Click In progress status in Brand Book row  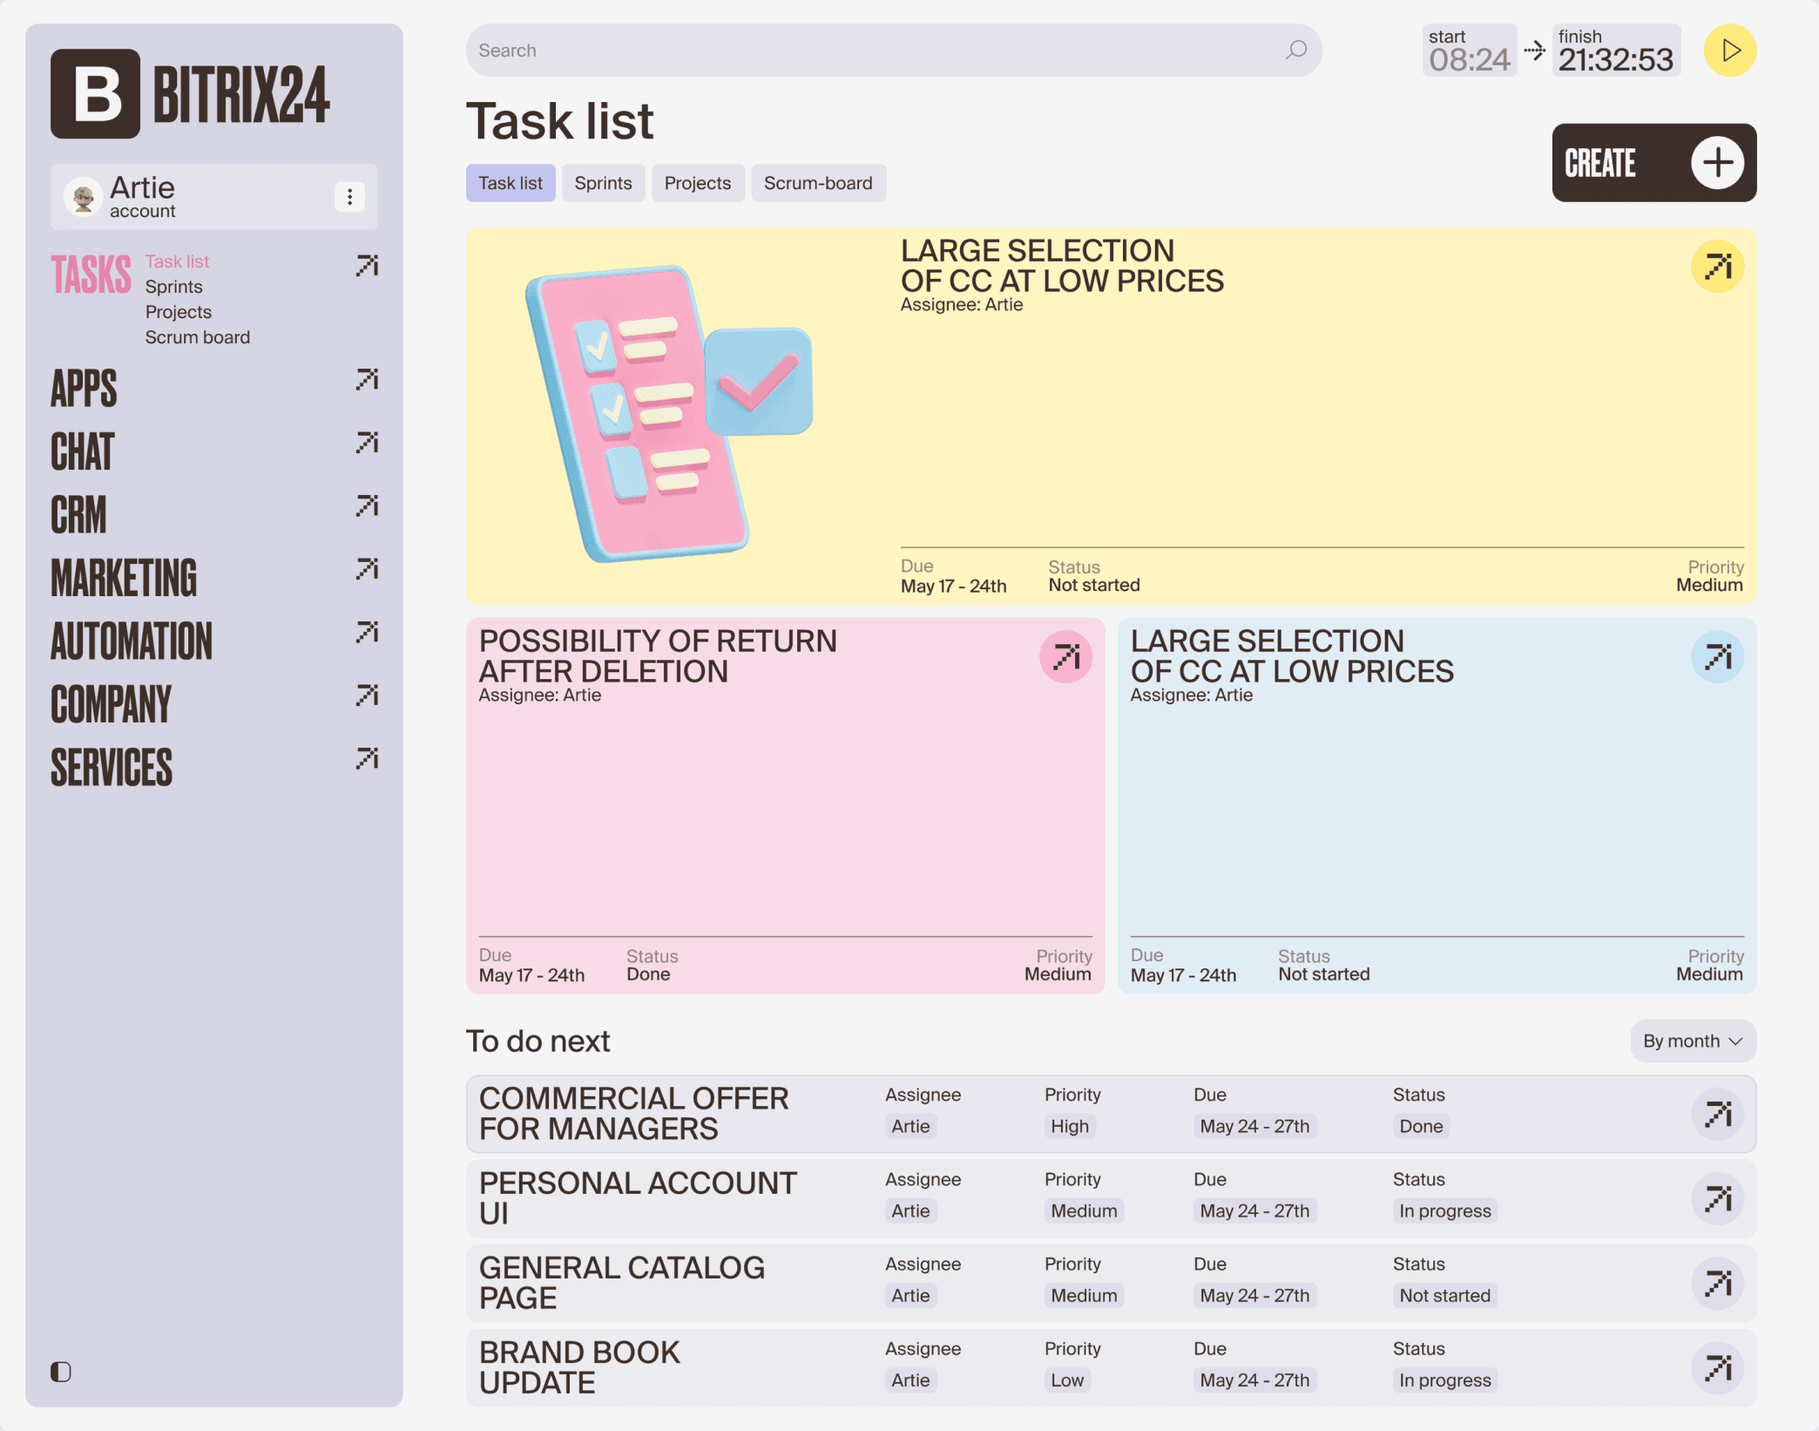click(1444, 1380)
